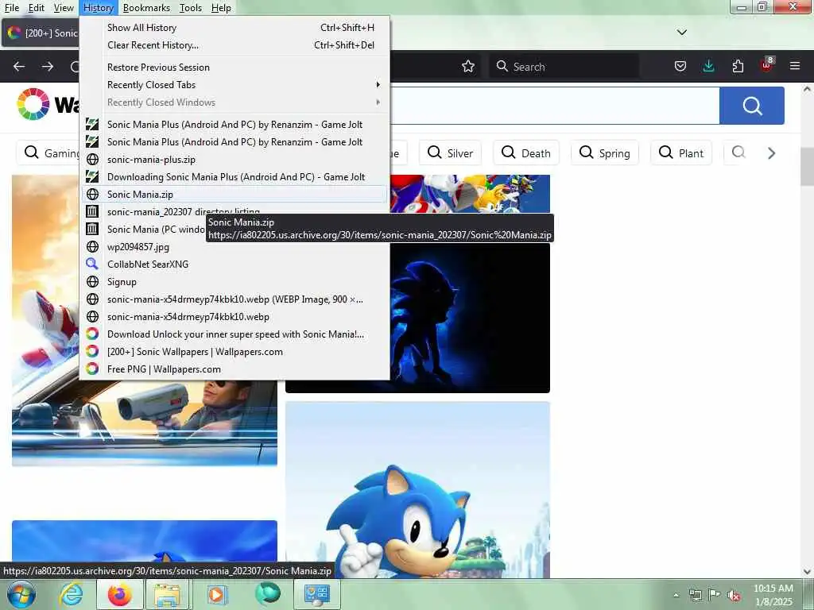Open the File menu
Screen dimensions: 814x610
point(12,8)
